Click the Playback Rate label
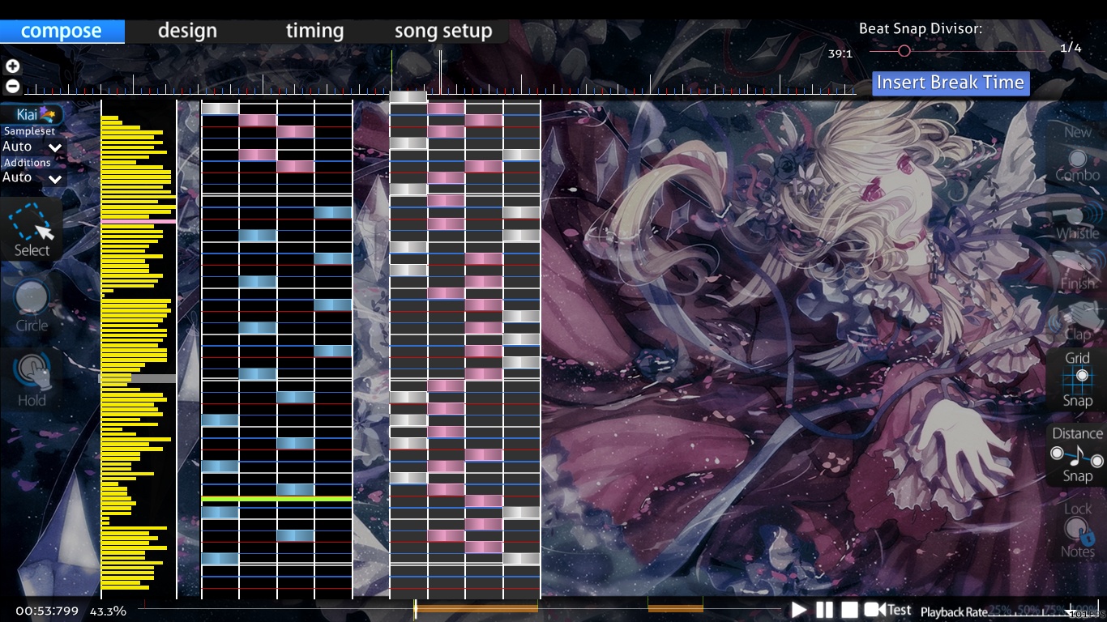The image size is (1107, 622). (x=954, y=612)
